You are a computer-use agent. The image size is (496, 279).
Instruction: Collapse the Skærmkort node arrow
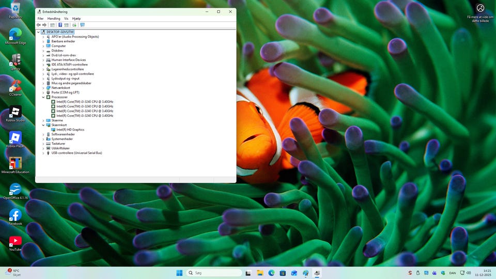click(x=43, y=125)
